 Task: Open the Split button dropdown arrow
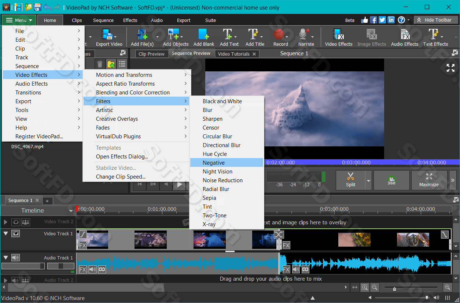click(368, 180)
